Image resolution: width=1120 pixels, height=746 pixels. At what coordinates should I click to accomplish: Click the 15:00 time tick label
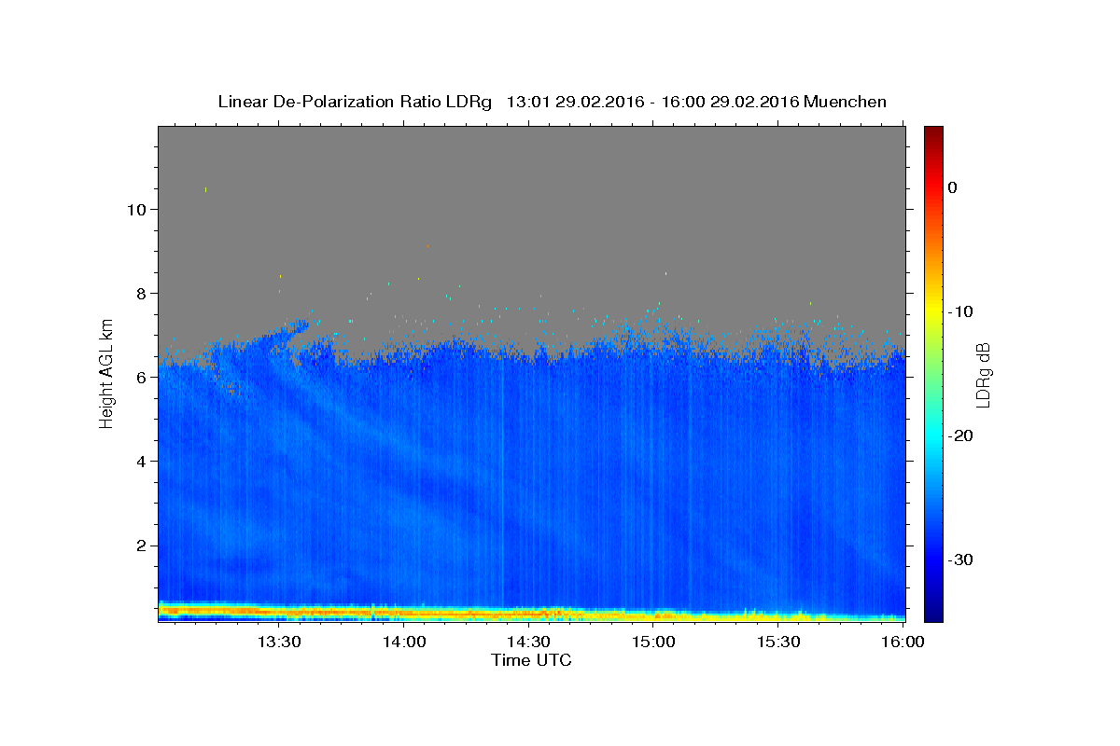pyautogui.click(x=653, y=642)
